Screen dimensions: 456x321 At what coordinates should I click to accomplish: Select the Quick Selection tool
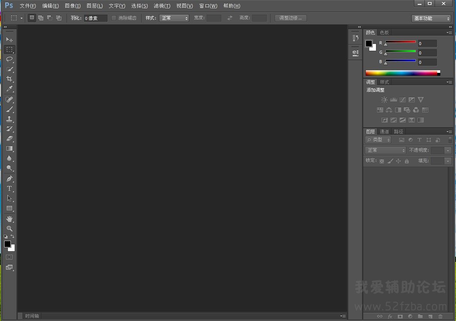pyautogui.click(x=9, y=69)
